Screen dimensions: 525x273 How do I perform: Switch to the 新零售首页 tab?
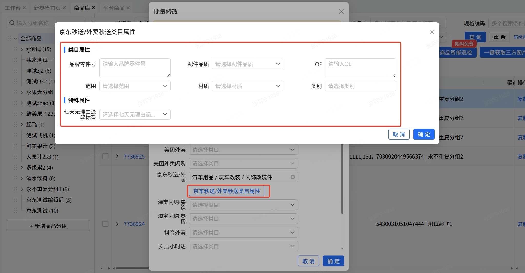pos(47,8)
